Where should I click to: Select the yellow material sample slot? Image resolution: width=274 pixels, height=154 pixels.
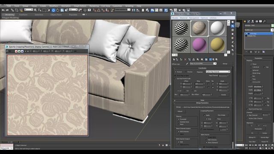pyautogui.click(x=217, y=44)
